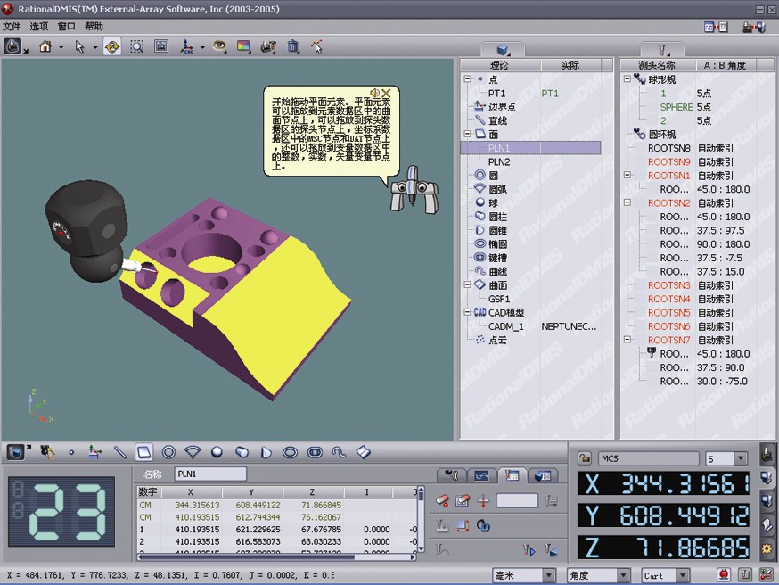
Task: Toggle the eye visibility icon in toolbar
Action: point(218,46)
